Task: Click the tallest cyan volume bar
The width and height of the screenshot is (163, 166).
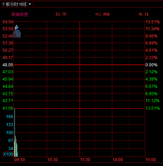Action: (15, 132)
